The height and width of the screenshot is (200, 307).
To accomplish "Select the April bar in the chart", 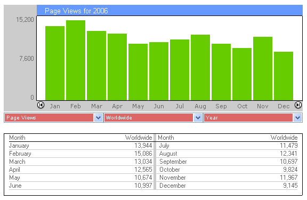I will click(117, 67).
